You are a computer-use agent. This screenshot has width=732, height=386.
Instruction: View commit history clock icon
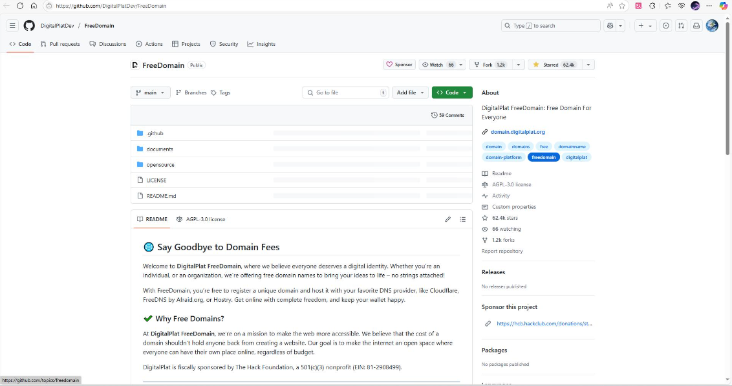coord(434,115)
